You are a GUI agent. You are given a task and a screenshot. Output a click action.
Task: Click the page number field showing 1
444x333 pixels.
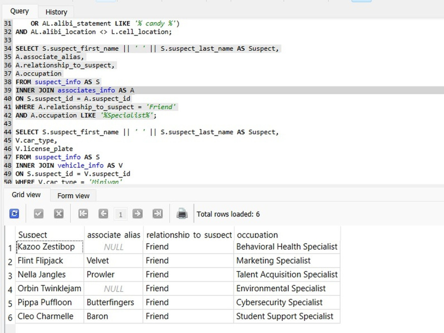(120, 214)
